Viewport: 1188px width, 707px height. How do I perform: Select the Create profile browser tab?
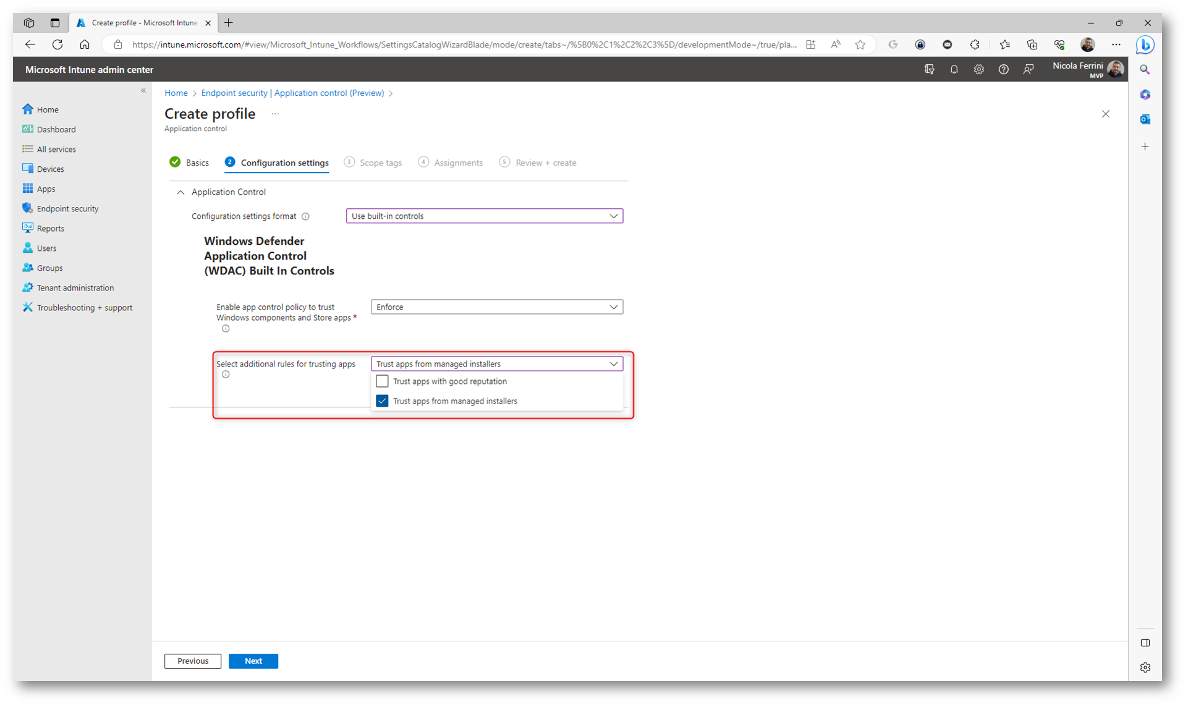[142, 23]
